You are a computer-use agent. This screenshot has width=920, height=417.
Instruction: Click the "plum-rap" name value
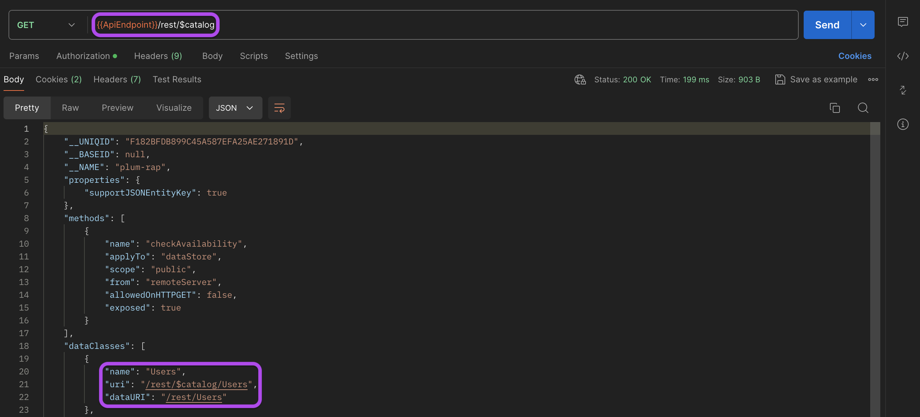point(140,167)
